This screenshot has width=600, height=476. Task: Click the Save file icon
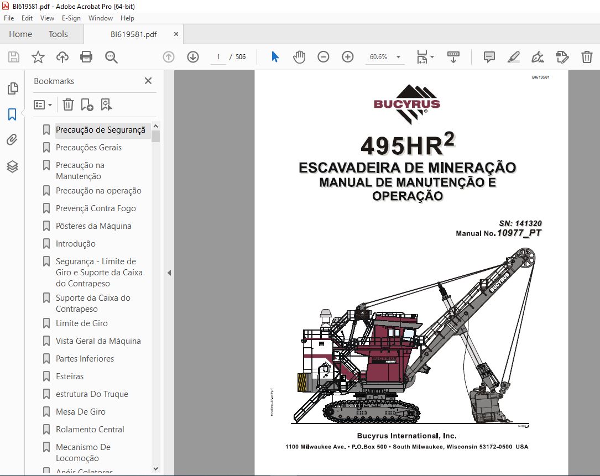tap(14, 57)
